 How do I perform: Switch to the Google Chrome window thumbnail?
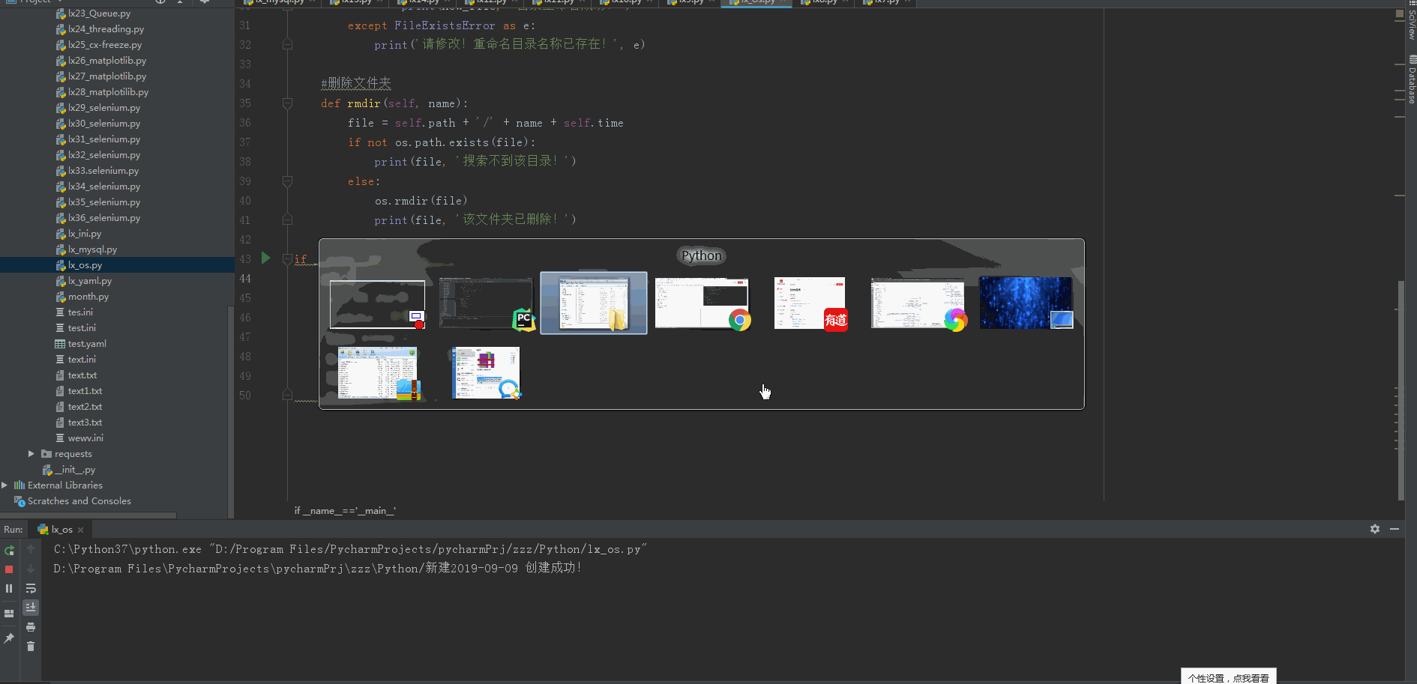pos(703,303)
